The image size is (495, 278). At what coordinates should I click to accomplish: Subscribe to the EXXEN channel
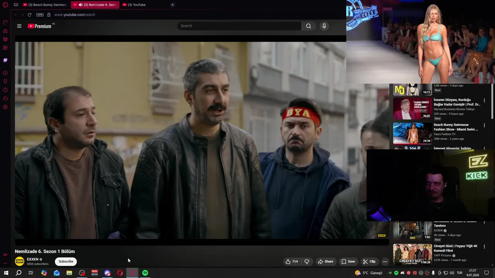coord(66,261)
